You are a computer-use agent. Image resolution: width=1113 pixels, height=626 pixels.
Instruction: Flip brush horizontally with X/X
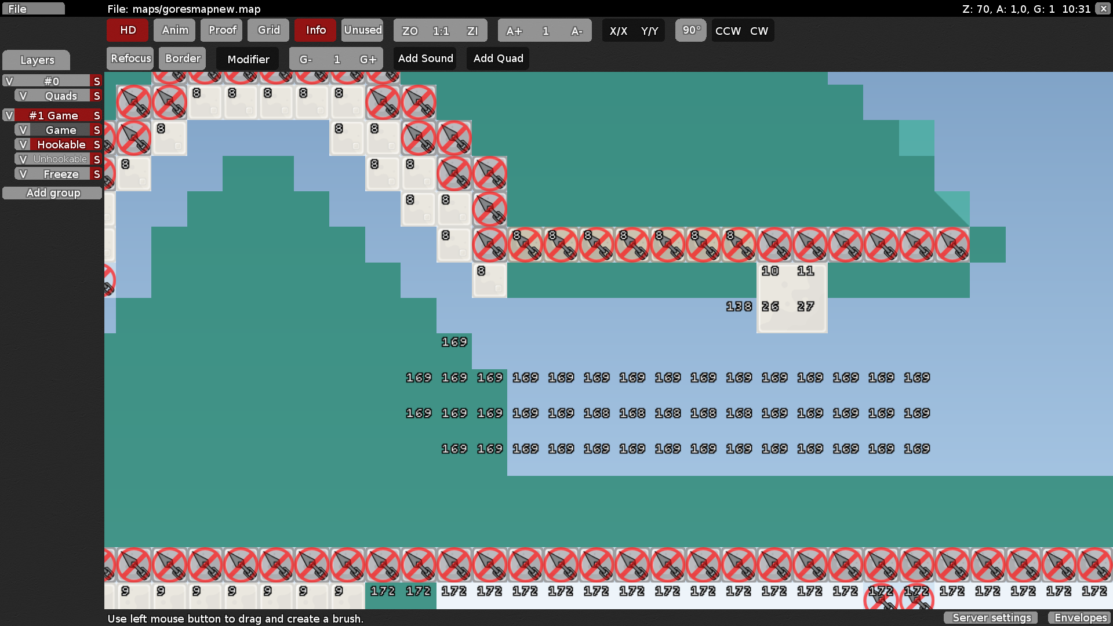(618, 31)
